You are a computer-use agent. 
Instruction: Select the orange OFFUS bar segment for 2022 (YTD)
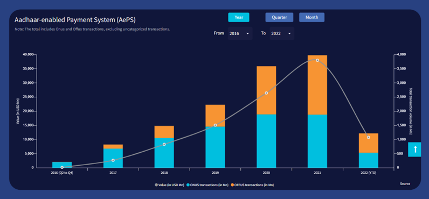(x=368, y=143)
